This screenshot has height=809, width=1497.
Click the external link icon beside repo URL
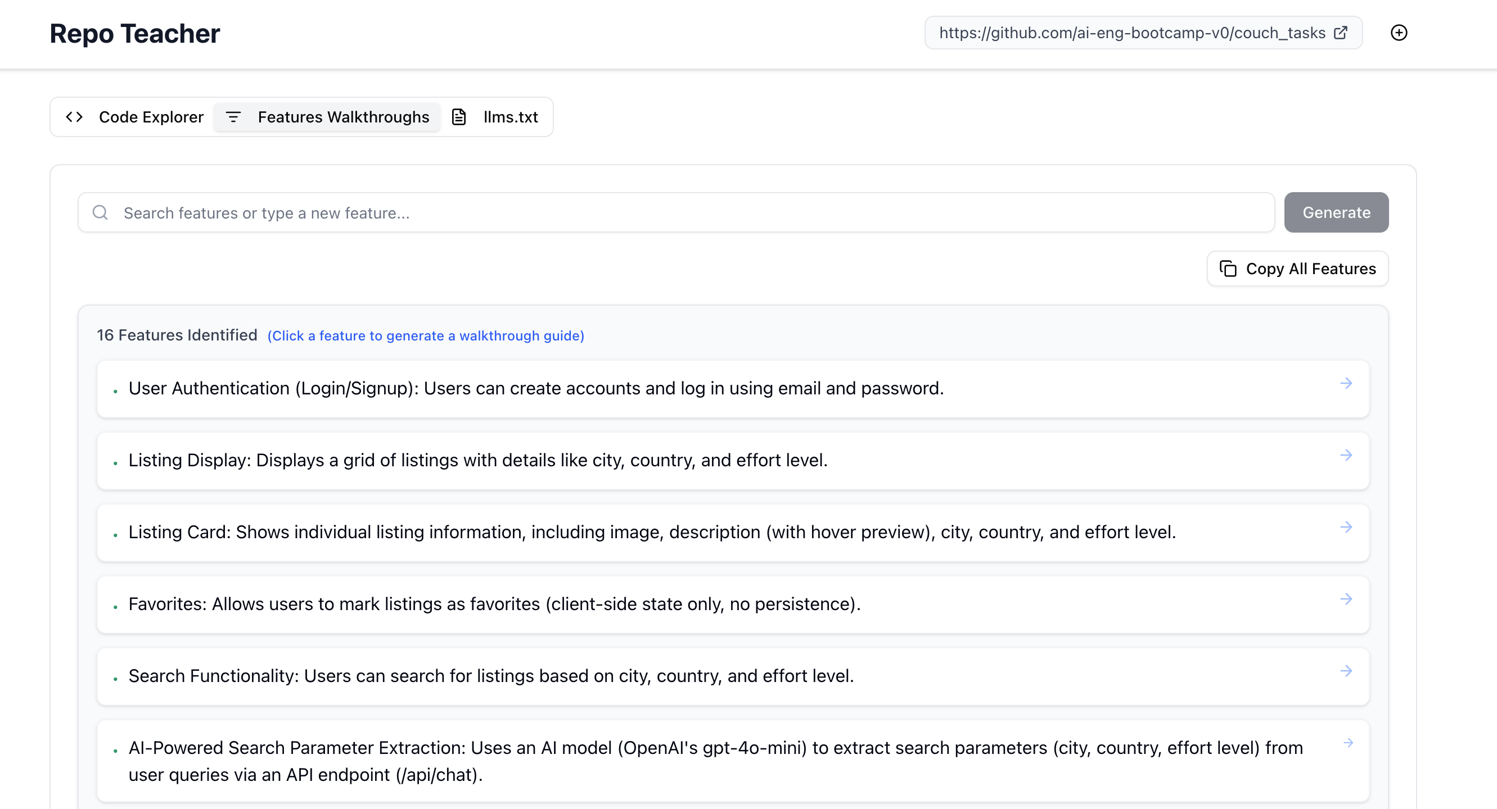(1340, 33)
